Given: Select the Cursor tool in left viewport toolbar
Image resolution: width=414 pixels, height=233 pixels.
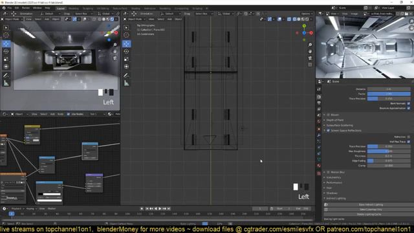Looking at the screenshot, I should (6, 35).
